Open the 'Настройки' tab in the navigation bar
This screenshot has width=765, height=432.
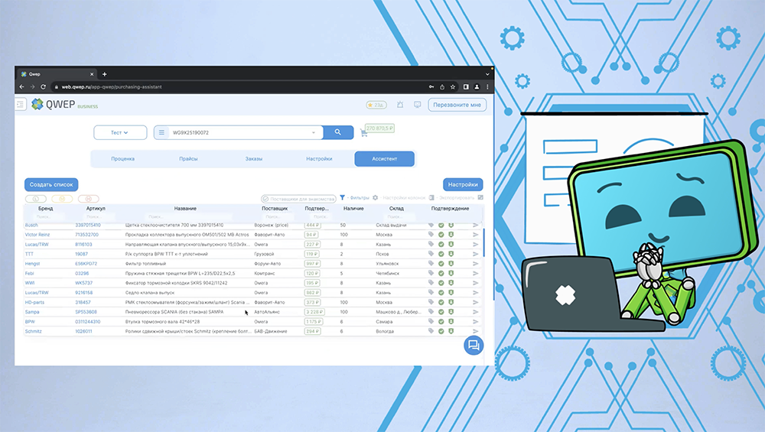click(x=319, y=159)
